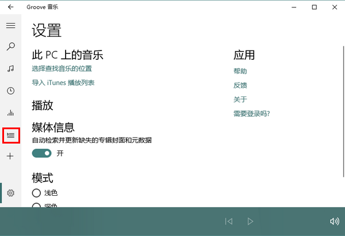The height and width of the screenshot is (236, 345).
Task: Start playback with the play button
Action: click(250, 221)
